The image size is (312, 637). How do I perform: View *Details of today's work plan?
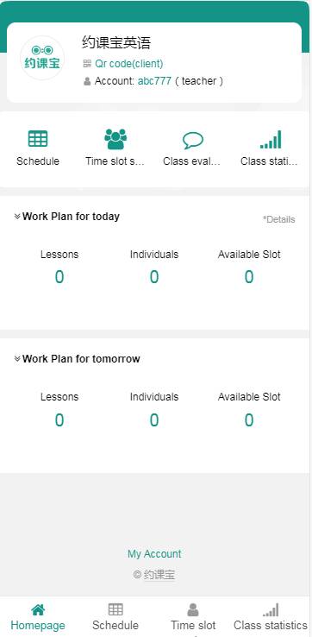click(278, 219)
